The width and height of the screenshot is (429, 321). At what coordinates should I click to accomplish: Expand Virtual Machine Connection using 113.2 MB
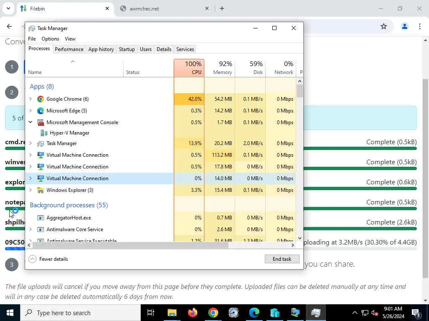(31, 155)
